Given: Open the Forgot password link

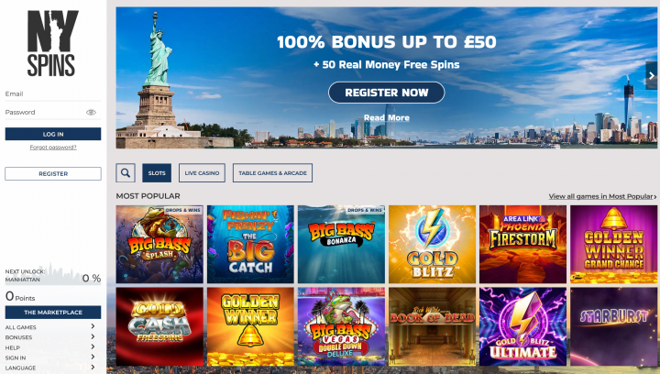Looking at the screenshot, I should [53, 148].
